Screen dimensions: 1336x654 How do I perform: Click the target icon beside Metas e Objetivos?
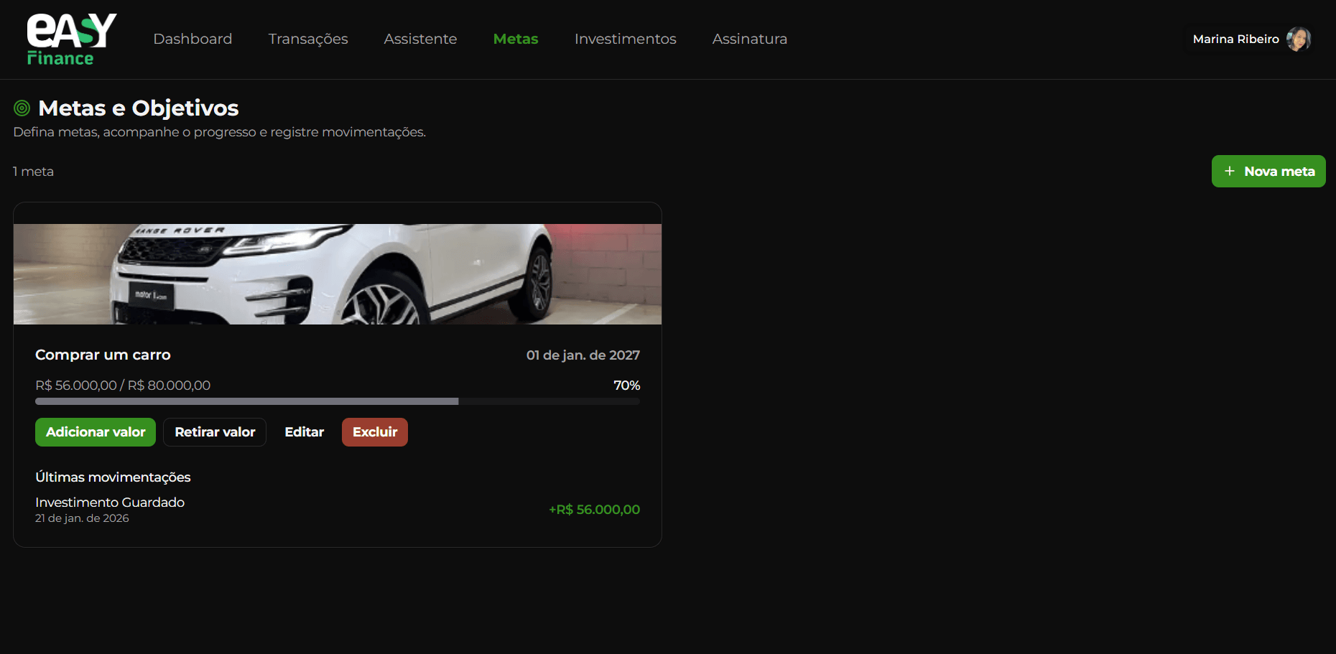(x=22, y=108)
